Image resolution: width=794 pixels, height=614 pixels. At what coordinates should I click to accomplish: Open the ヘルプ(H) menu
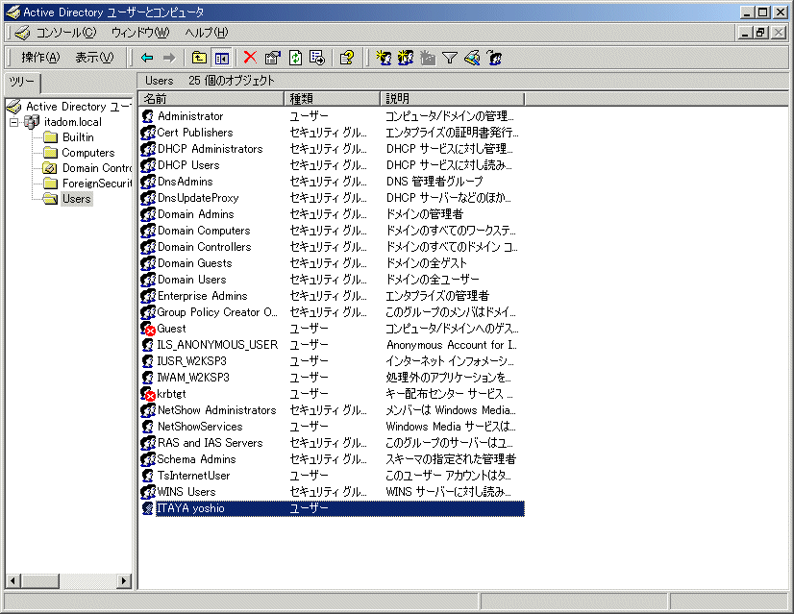click(207, 33)
